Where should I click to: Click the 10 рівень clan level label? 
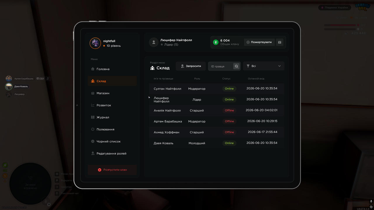click(x=114, y=46)
